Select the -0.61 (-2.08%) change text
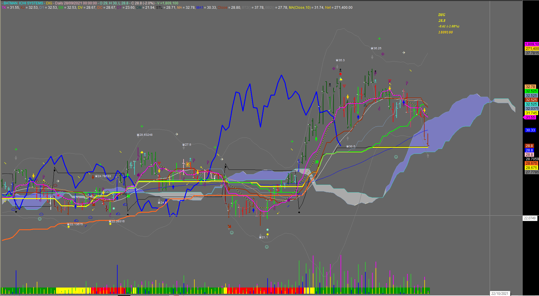This screenshot has height=296, width=539. [449, 26]
